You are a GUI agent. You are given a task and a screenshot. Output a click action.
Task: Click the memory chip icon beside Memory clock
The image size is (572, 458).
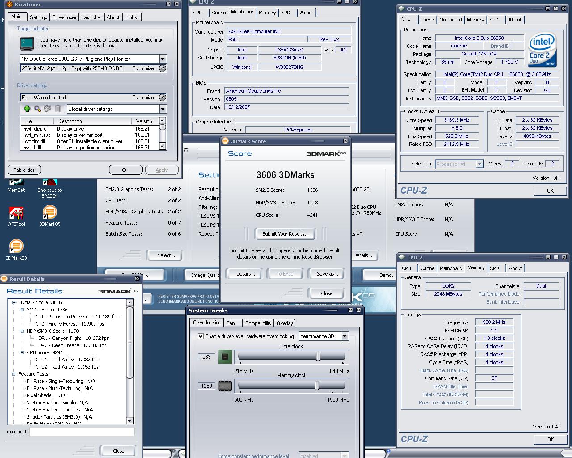[225, 386]
